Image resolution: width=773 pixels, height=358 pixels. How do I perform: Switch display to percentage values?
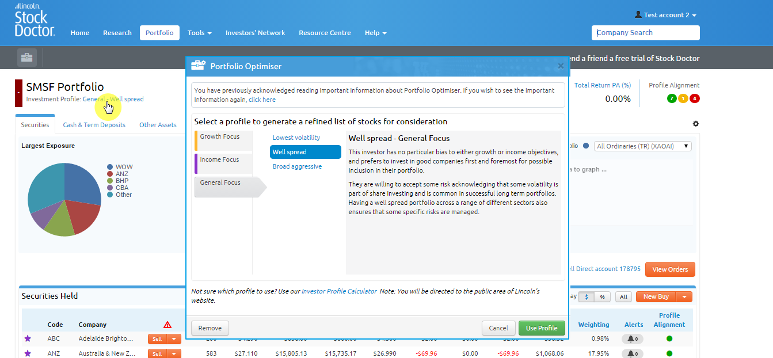(602, 297)
